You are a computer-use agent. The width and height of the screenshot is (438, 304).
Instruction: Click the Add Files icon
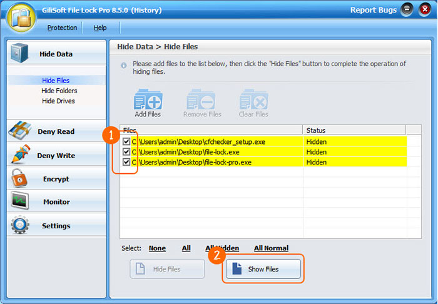pos(148,99)
